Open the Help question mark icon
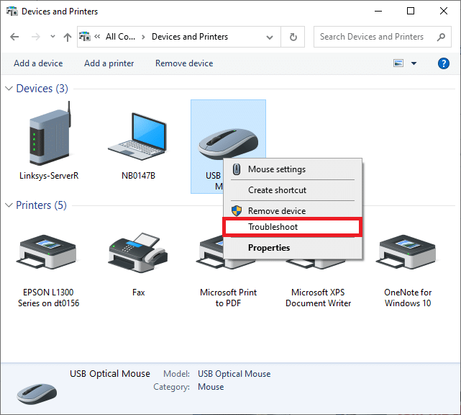 444,63
